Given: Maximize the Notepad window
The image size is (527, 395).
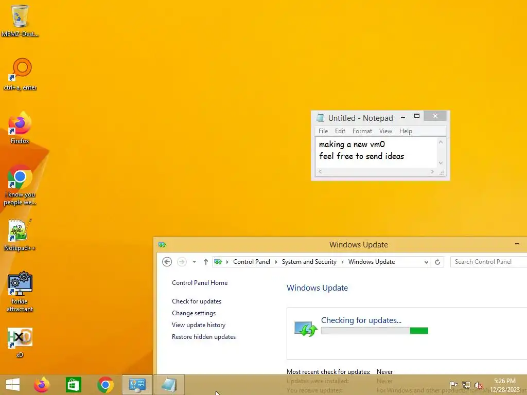Looking at the screenshot, I should tap(417, 116).
